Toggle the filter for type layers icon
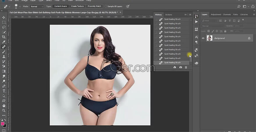 [230, 21]
